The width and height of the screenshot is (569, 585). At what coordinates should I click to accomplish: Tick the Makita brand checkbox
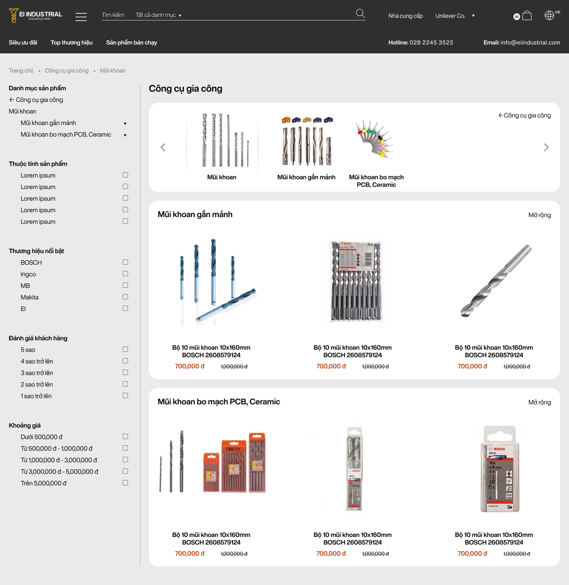pos(125,297)
